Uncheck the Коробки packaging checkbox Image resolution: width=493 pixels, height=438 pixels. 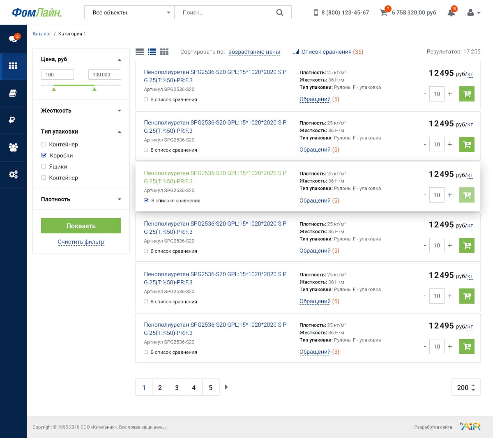(x=44, y=155)
